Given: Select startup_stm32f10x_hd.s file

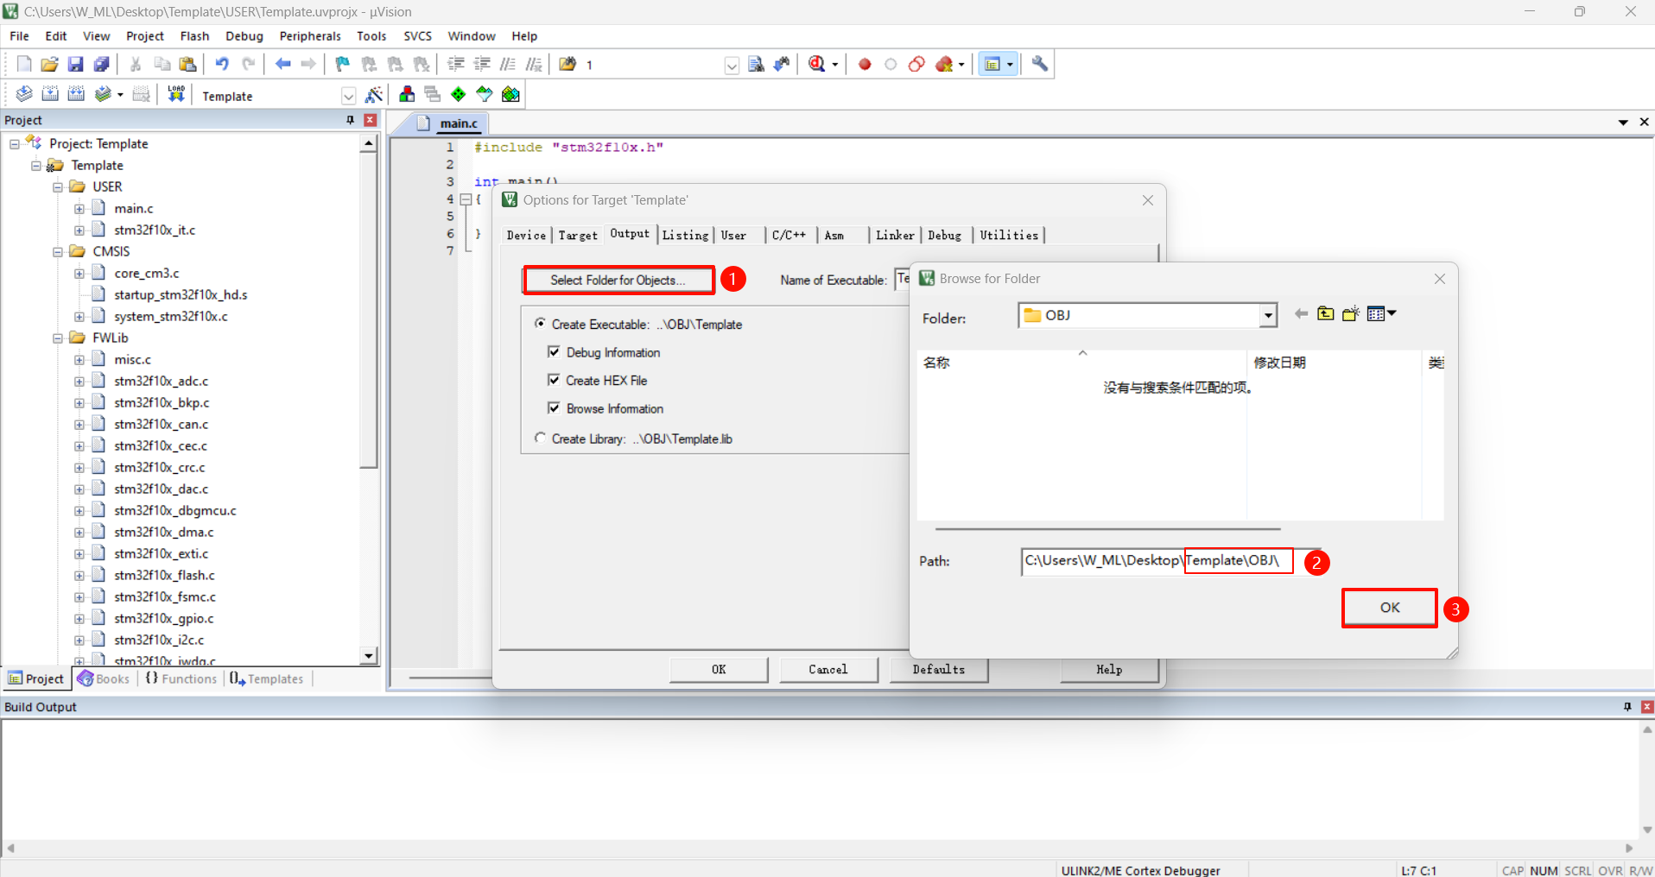Looking at the screenshot, I should point(181,294).
